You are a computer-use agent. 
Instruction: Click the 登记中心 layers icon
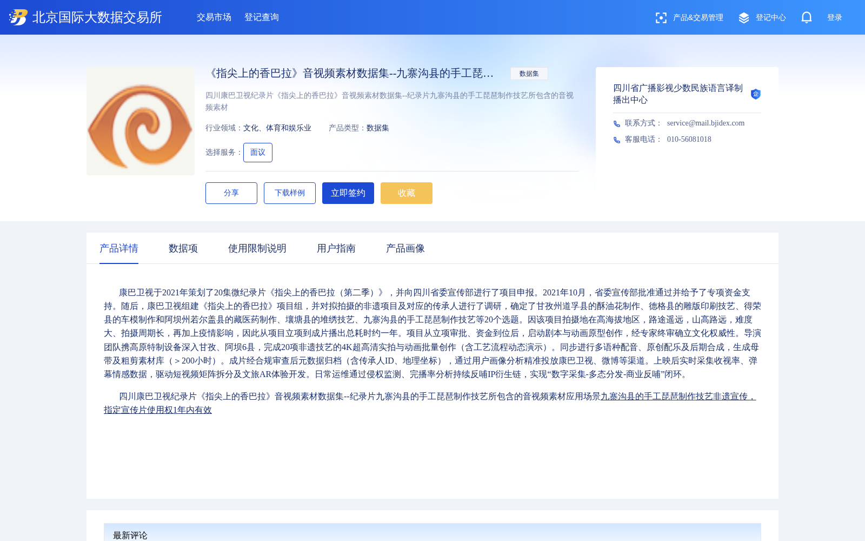744,18
